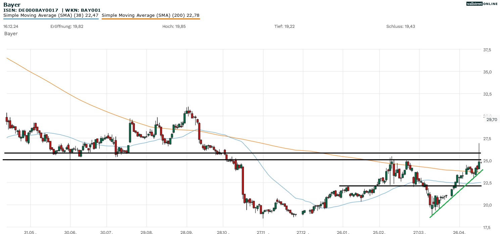The height and width of the screenshot is (234, 500).
Task: Click the 29,70 price tag on axis
Action: [x=492, y=119]
